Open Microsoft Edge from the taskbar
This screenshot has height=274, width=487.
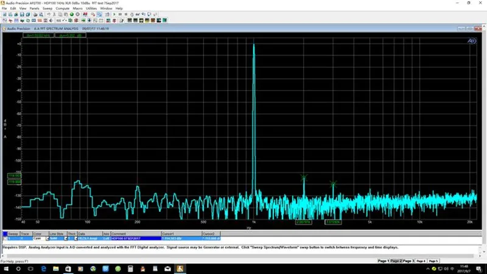coord(43,269)
